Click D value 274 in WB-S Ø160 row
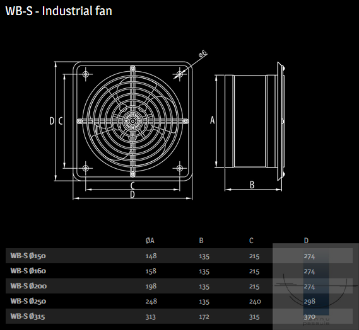 point(309,271)
